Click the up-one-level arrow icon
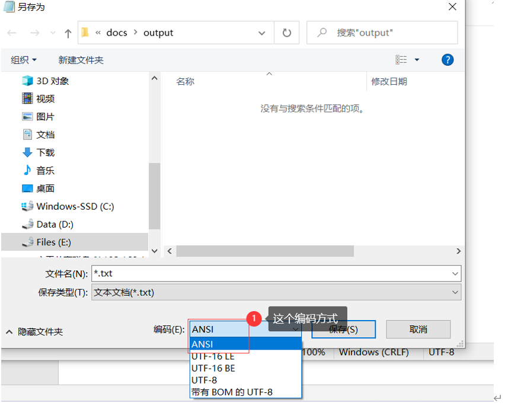The image size is (508, 406). pos(68,33)
